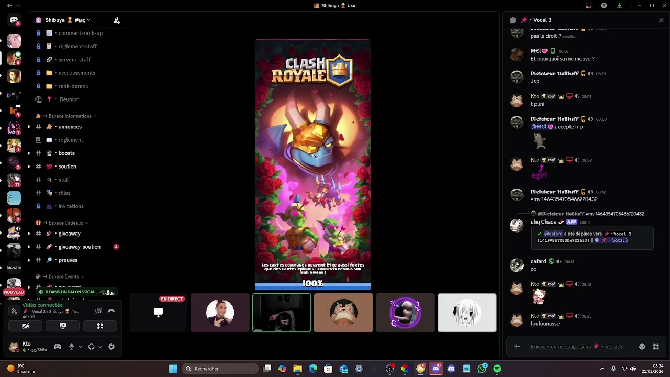The image size is (670, 377).
Task: Select the white anime avatar participant tile
Action: [x=467, y=313]
